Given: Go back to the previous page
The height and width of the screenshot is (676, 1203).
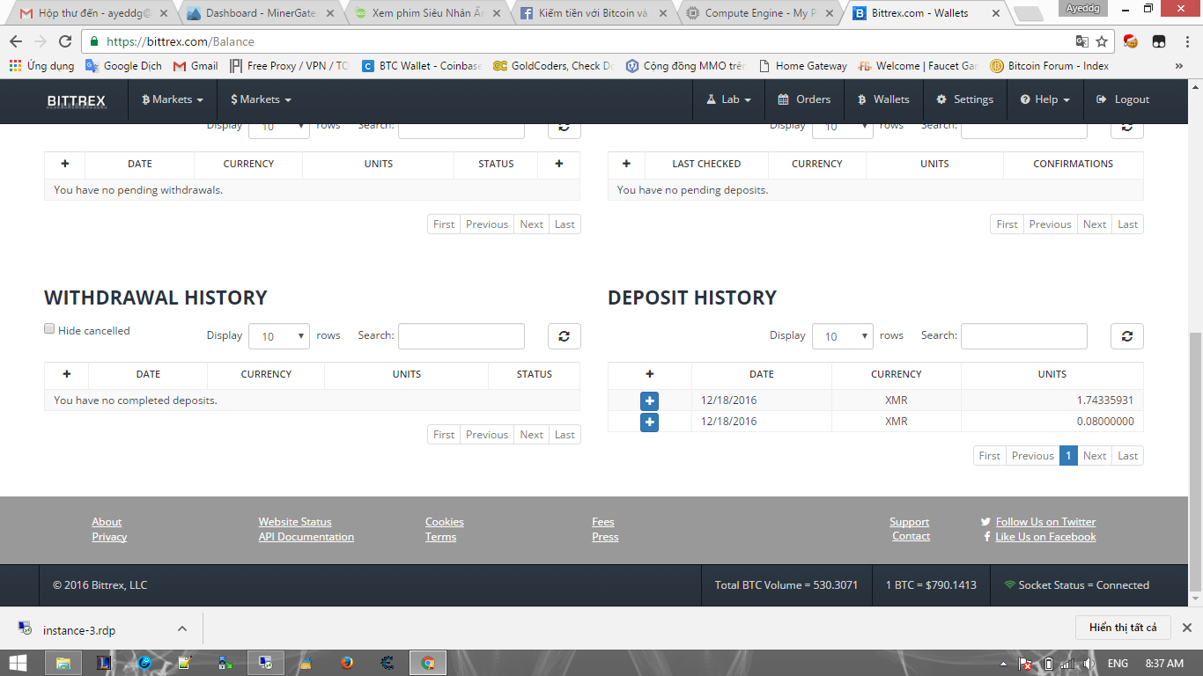Looking at the screenshot, I should pos(16,41).
